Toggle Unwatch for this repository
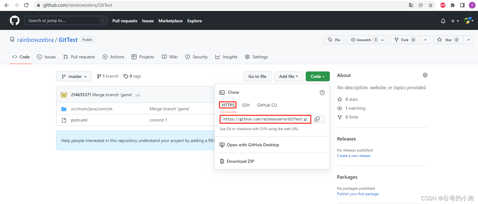The width and height of the screenshot is (478, 204). click(363, 40)
